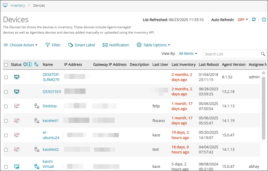Screen dimensions: 268x171
Task: Open the Auto Refresh OFF dropdown
Action: click(240, 19)
